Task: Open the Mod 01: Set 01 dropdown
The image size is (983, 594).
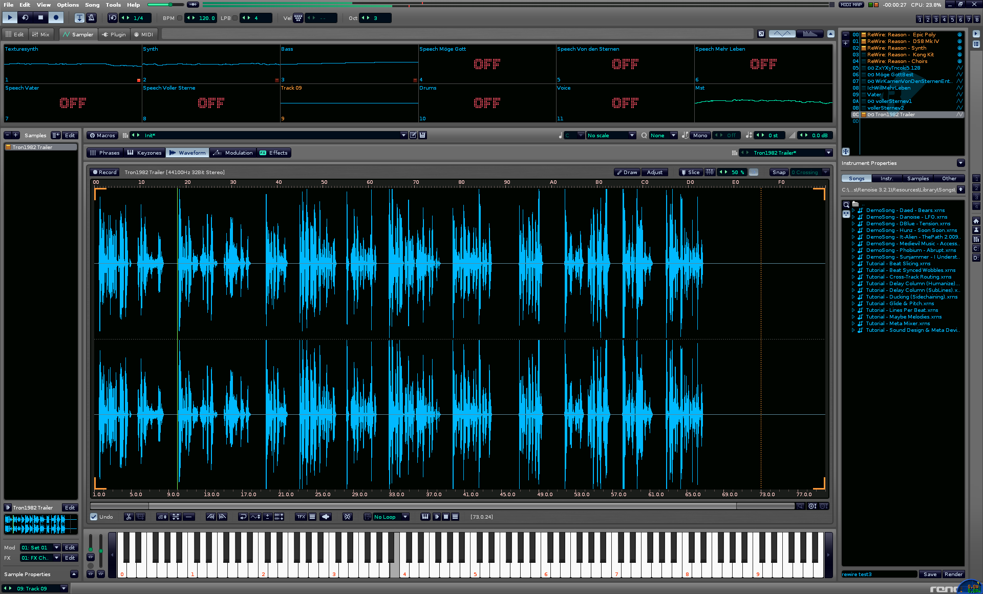Action: pyautogui.click(x=40, y=547)
